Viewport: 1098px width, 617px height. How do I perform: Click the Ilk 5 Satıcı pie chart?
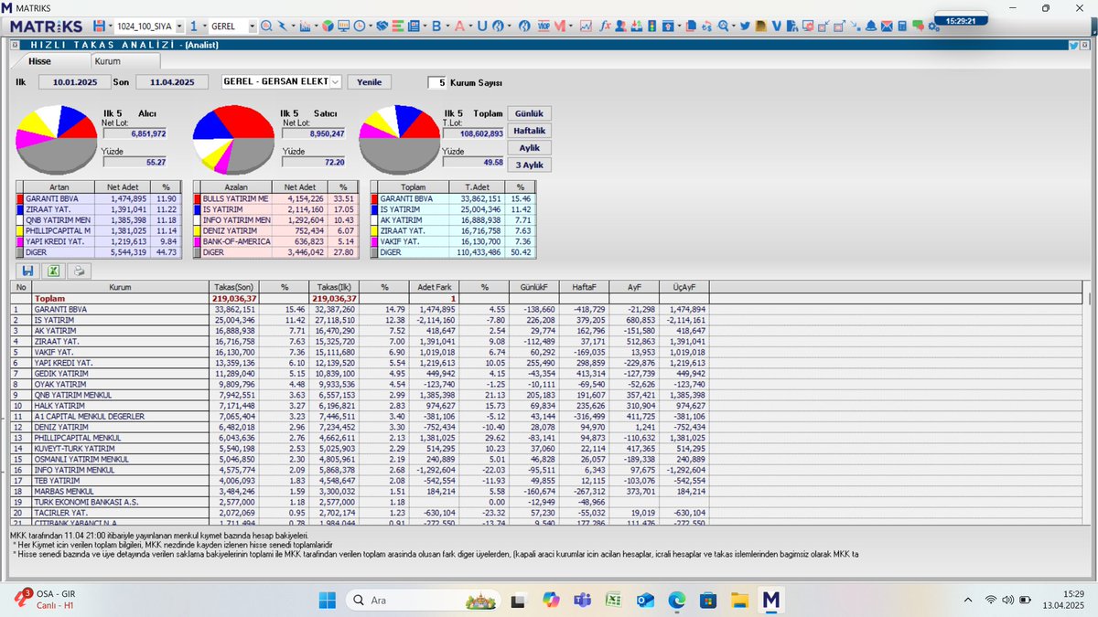coord(231,139)
